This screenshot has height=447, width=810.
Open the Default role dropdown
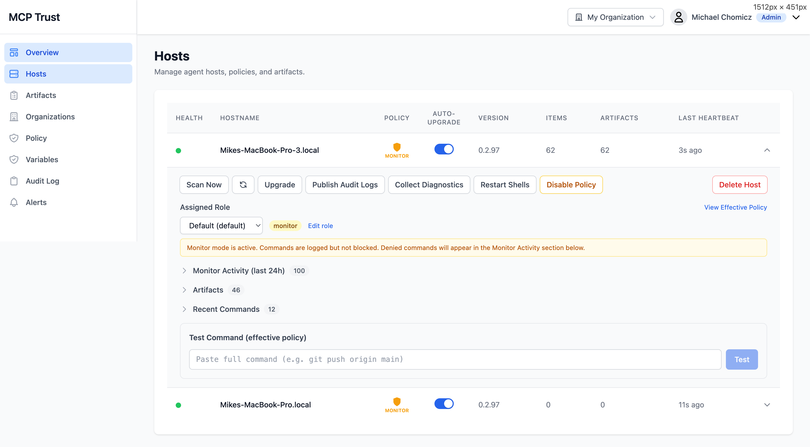(221, 226)
